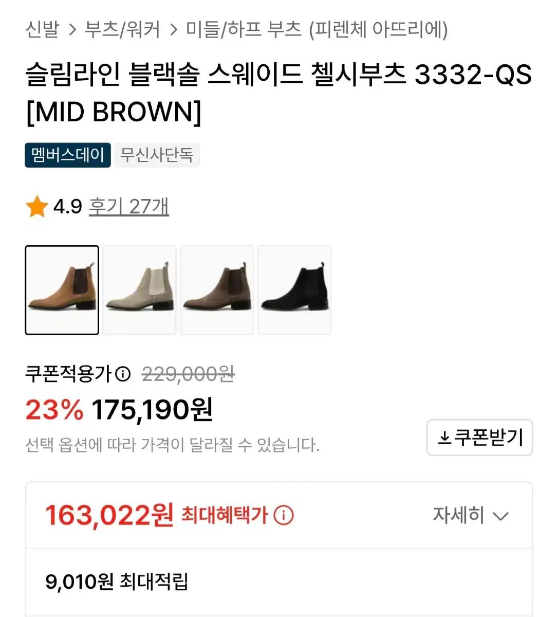The image size is (558, 617).
Task: Open the 부츠/워커 breadcrumb category
Action: pos(122,29)
